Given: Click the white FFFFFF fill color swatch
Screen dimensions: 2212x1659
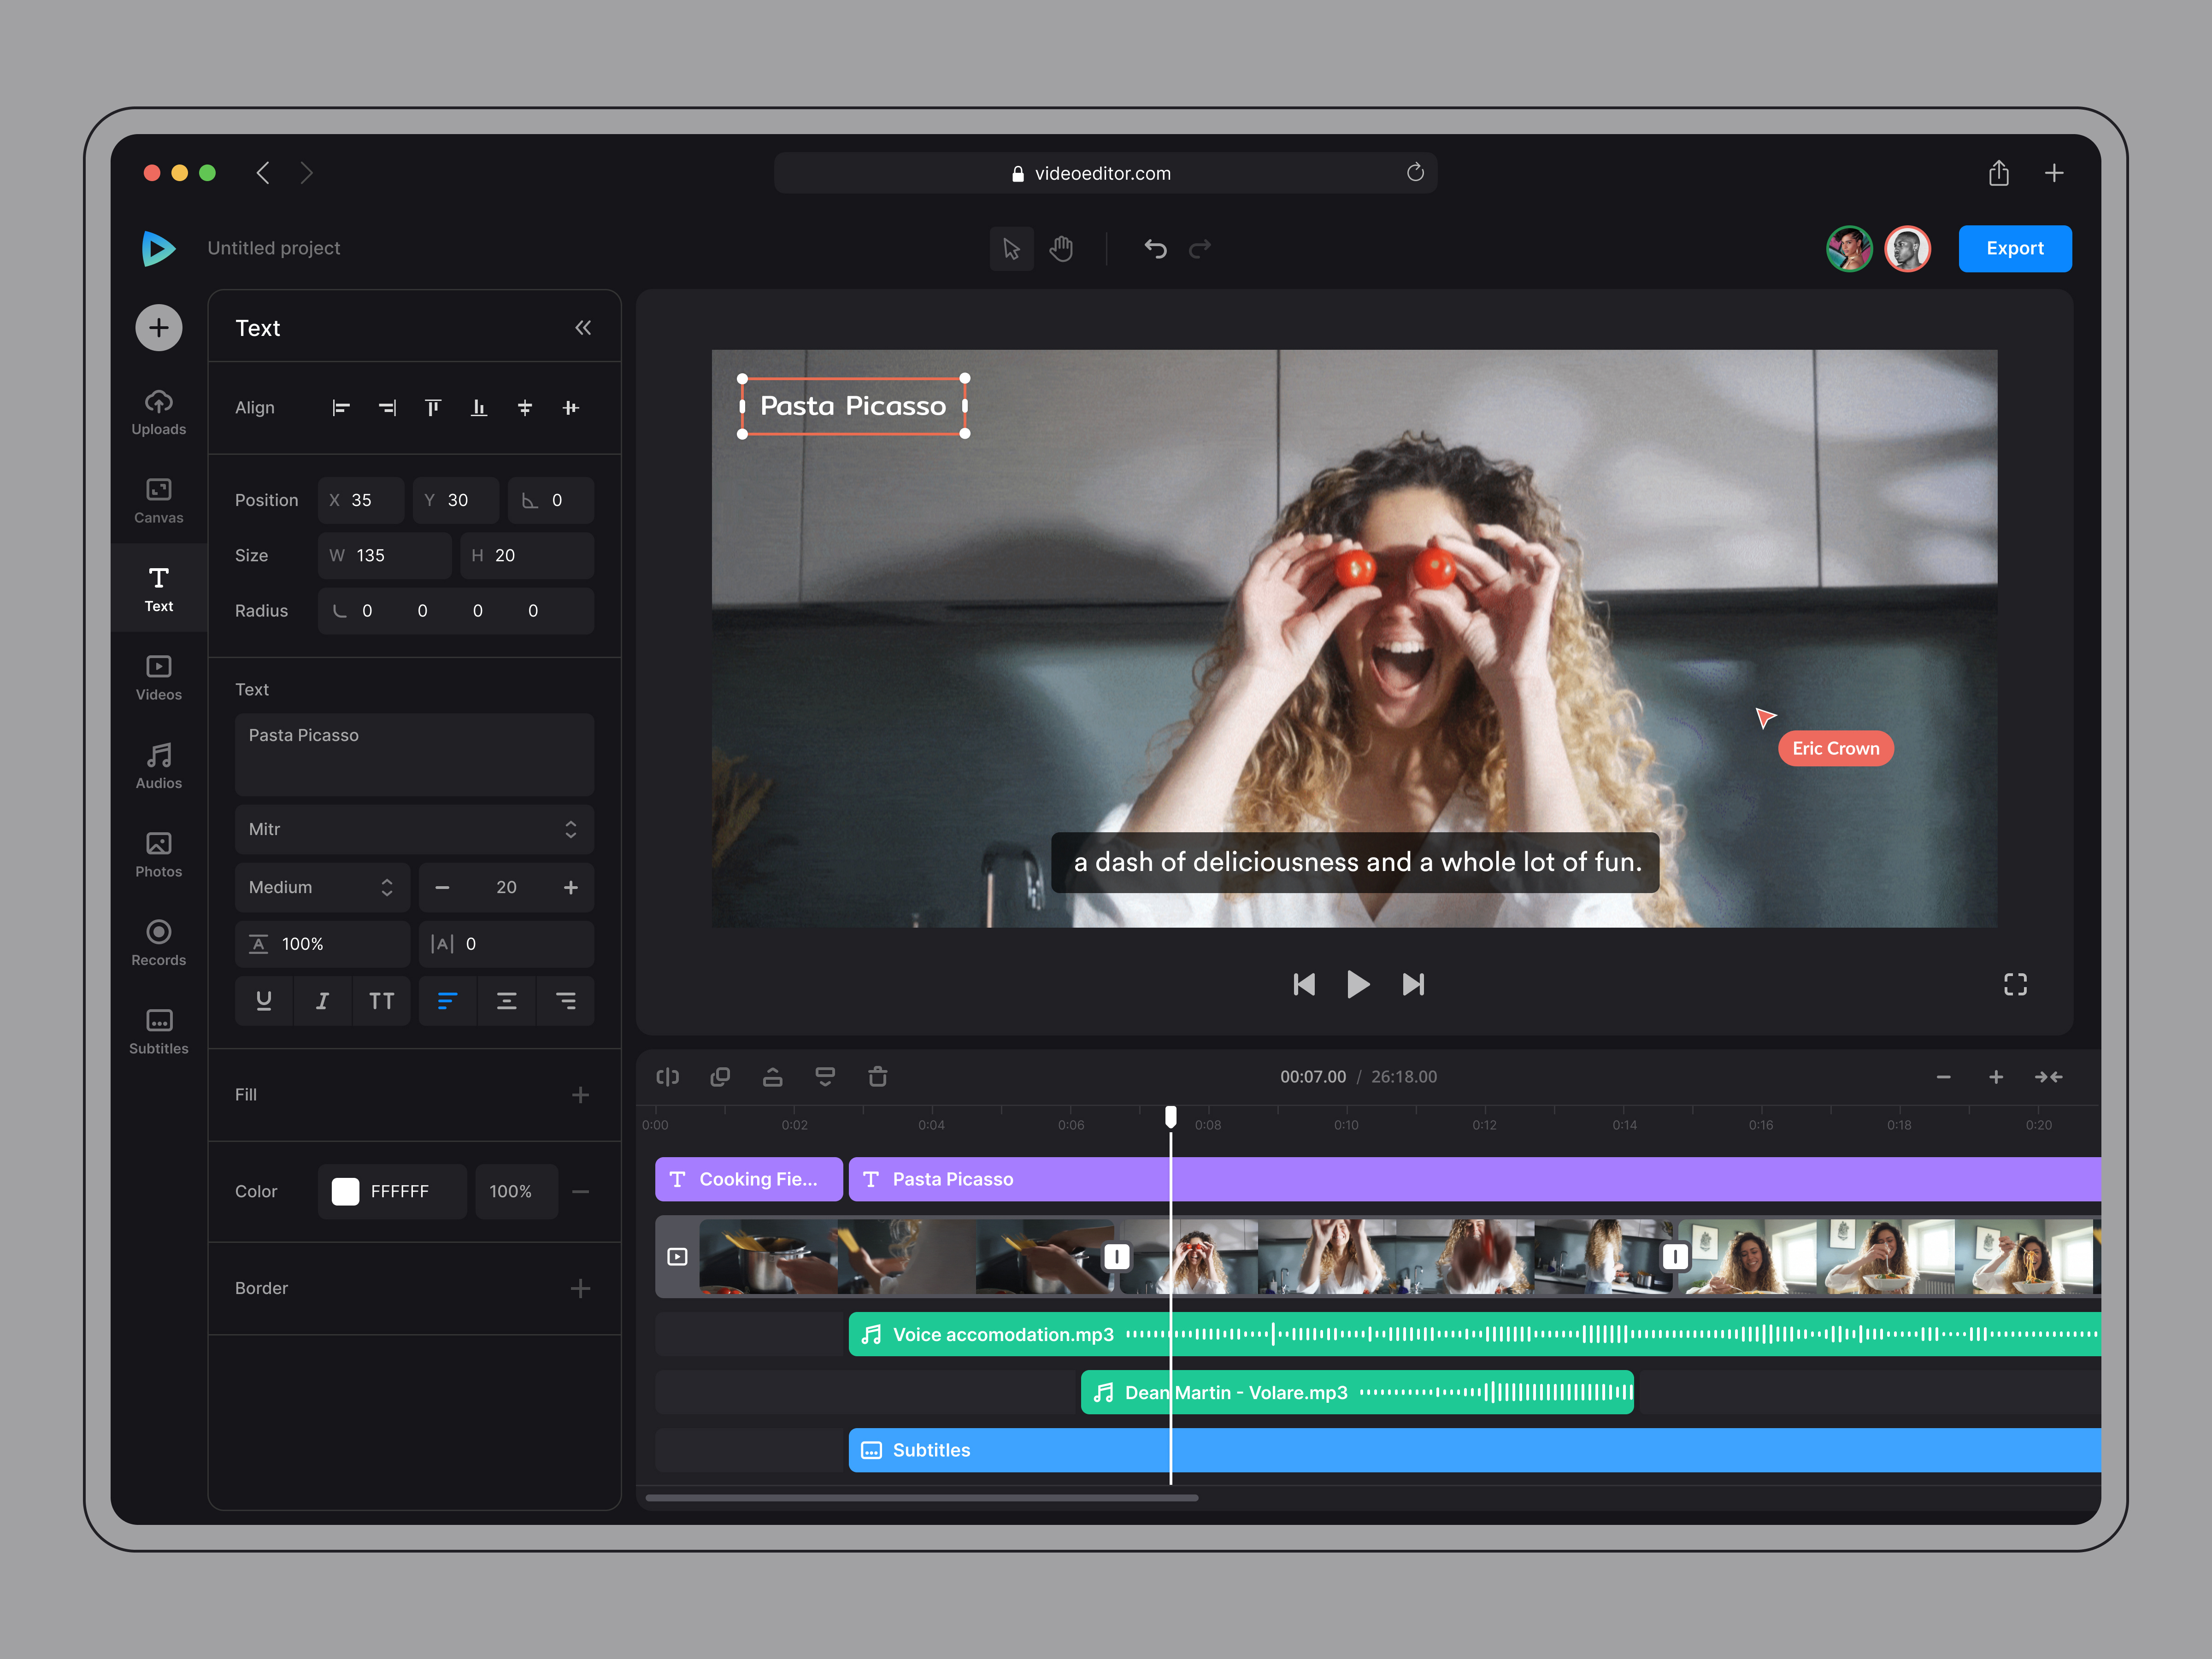Looking at the screenshot, I should 345,1191.
